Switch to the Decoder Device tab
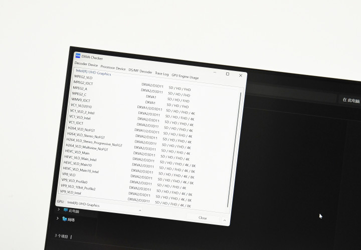 click(x=86, y=64)
